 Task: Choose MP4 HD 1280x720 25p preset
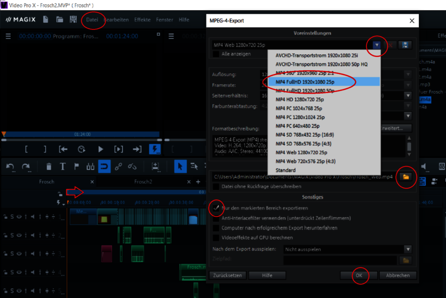pyautogui.click(x=324, y=100)
